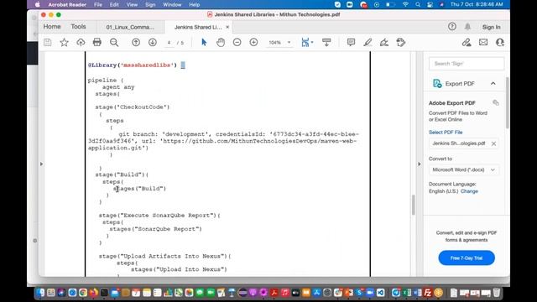Zoom in with plus icon
This screenshot has width=537, height=302.
253,43
